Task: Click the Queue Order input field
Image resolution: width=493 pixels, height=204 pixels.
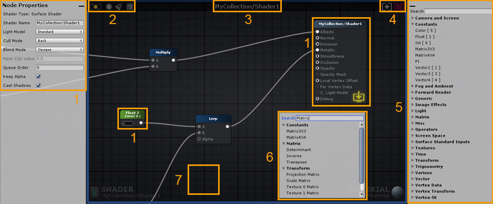Action: coord(59,67)
